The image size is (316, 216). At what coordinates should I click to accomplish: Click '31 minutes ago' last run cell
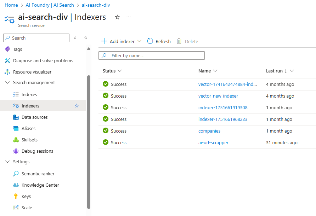click(x=282, y=142)
